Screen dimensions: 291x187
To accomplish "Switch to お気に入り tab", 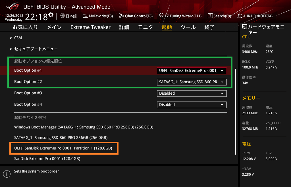I will 25,27.
